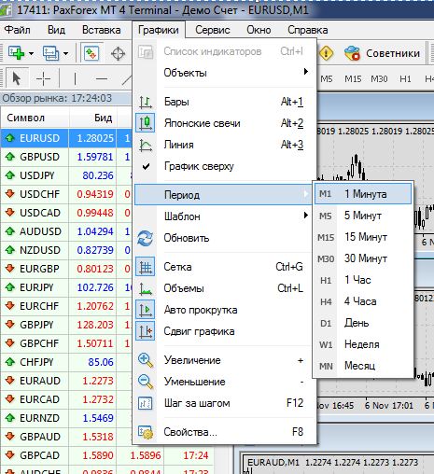Select Неделя period

click(363, 344)
